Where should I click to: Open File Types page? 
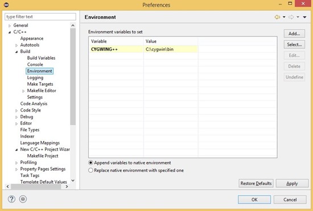[x=30, y=130]
